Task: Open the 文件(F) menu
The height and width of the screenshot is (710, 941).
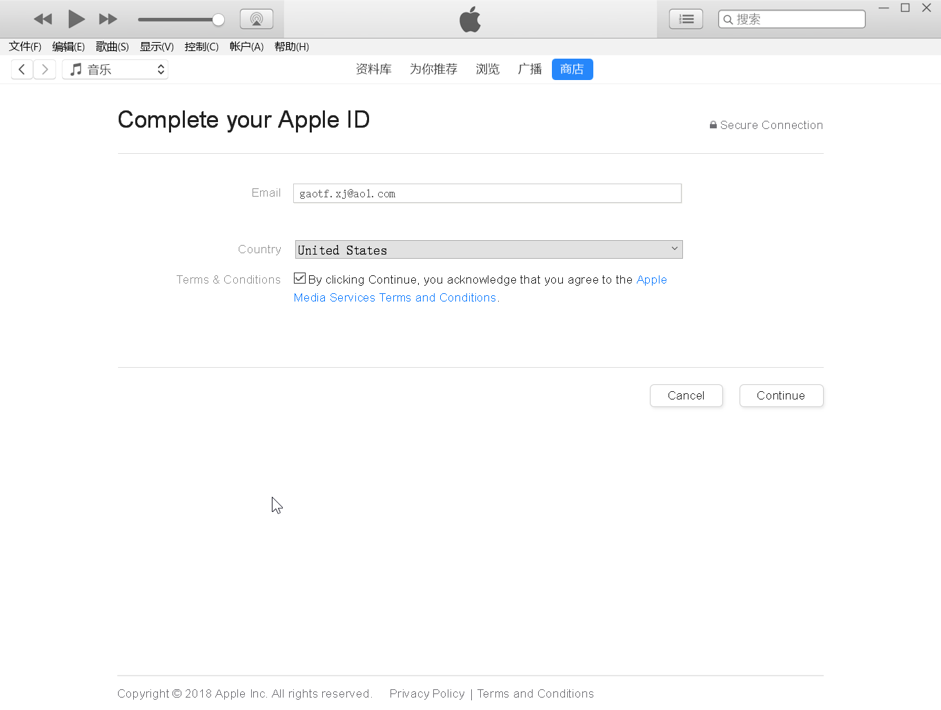Action: pyautogui.click(x=25, y=47)
